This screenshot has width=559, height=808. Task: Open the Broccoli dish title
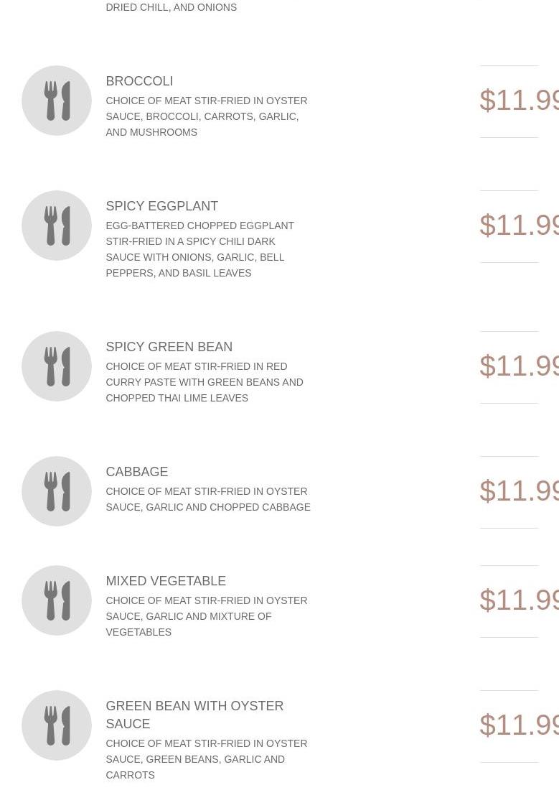click(139, 81)
